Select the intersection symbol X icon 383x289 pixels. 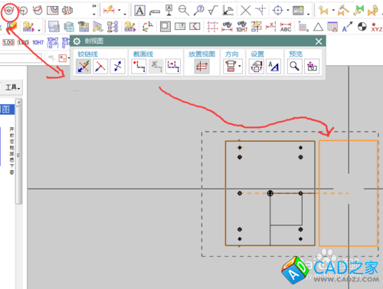245,10
